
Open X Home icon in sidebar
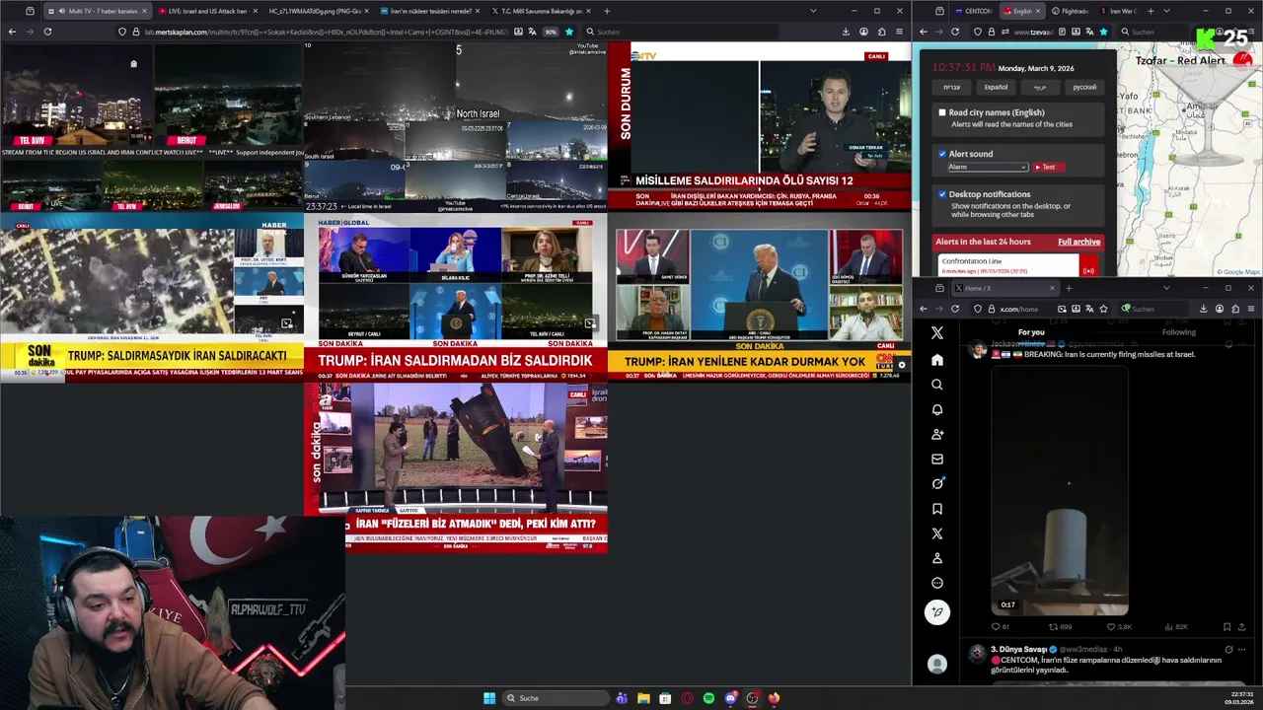[937, 360]
